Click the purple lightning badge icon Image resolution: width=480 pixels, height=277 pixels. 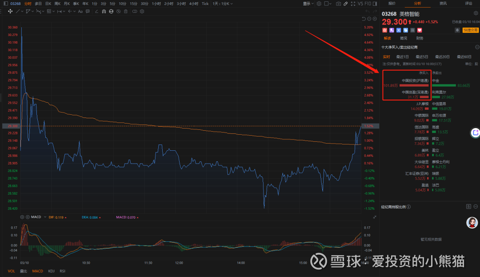(x=392, y=30)
